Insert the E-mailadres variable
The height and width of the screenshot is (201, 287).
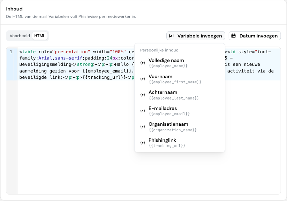pos(180,111)
